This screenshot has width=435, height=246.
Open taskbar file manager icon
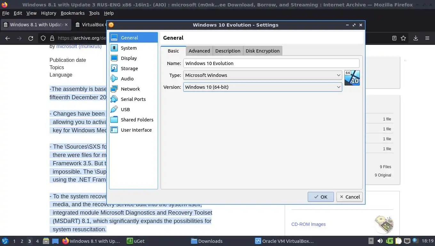coord(45,241)
